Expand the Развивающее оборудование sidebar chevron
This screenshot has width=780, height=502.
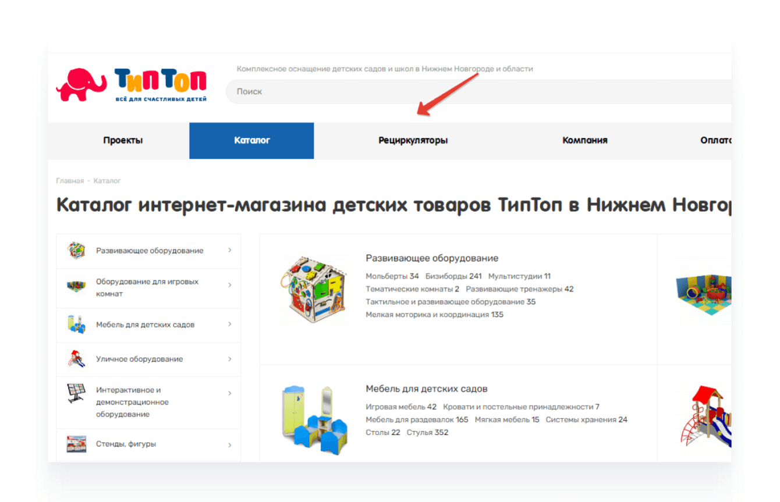(x=230, y=250)
